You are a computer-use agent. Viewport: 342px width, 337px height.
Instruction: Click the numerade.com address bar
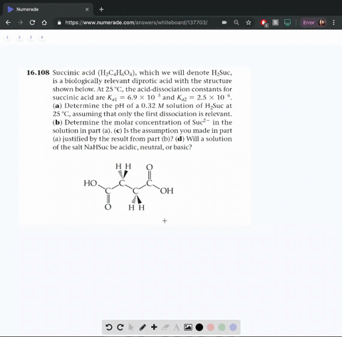(x=136, y=23)
